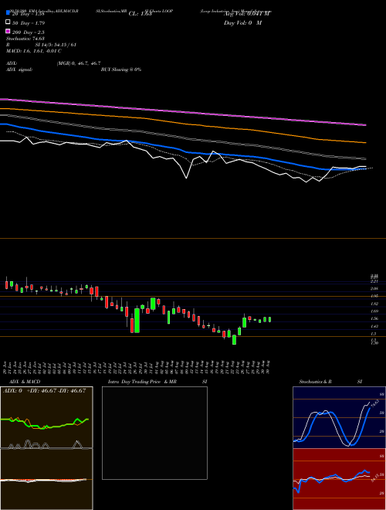The height and width of the screenshot is (510, 386).
Task: Click the 'CL: 1.63' closing price text
Action: [x=140, y=14]
